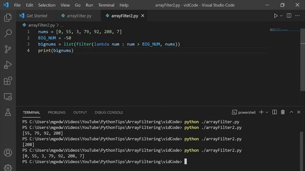Open the Testing flask view
Screen dimensions: 305x171
tap(8, 112)
